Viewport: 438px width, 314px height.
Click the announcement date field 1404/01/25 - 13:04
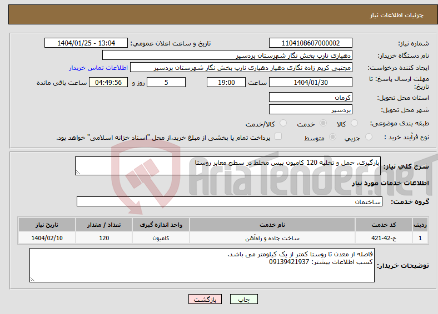point(86,43)
